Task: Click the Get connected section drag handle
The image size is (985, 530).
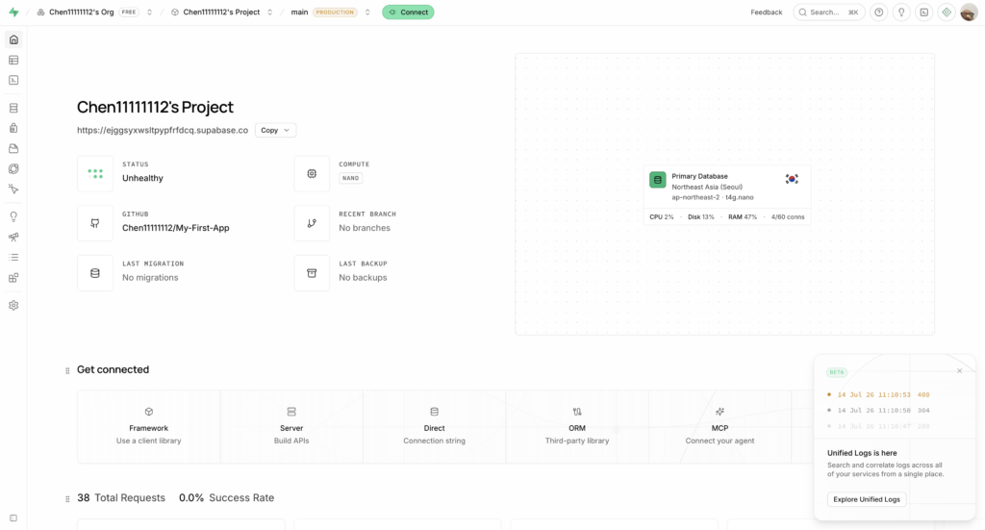Action: [67, 370]
